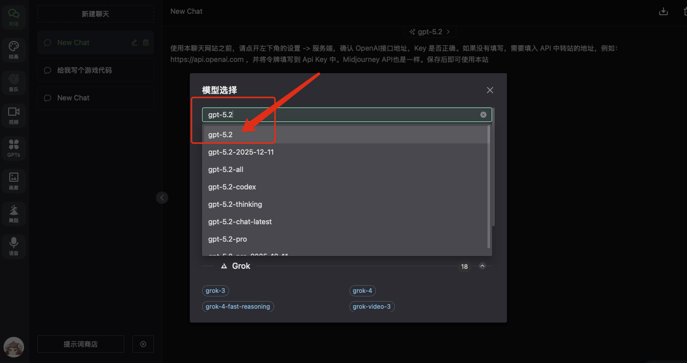Open the 绘画 painting section
This screenshot has width=687, height=363.
[14, 50]
